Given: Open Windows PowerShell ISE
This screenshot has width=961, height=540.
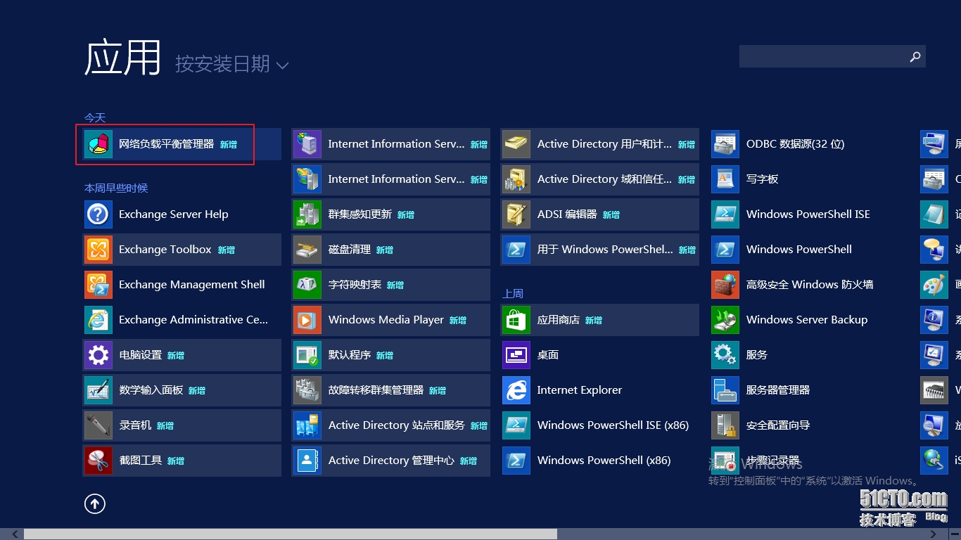Looking at the screenshot, I should coord(808,214).
